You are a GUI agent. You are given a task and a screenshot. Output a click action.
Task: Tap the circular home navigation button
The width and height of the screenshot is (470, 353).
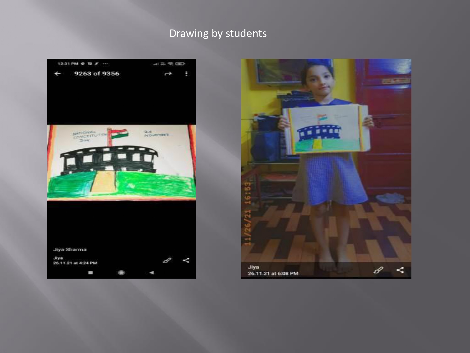click(x=122, y=273)
